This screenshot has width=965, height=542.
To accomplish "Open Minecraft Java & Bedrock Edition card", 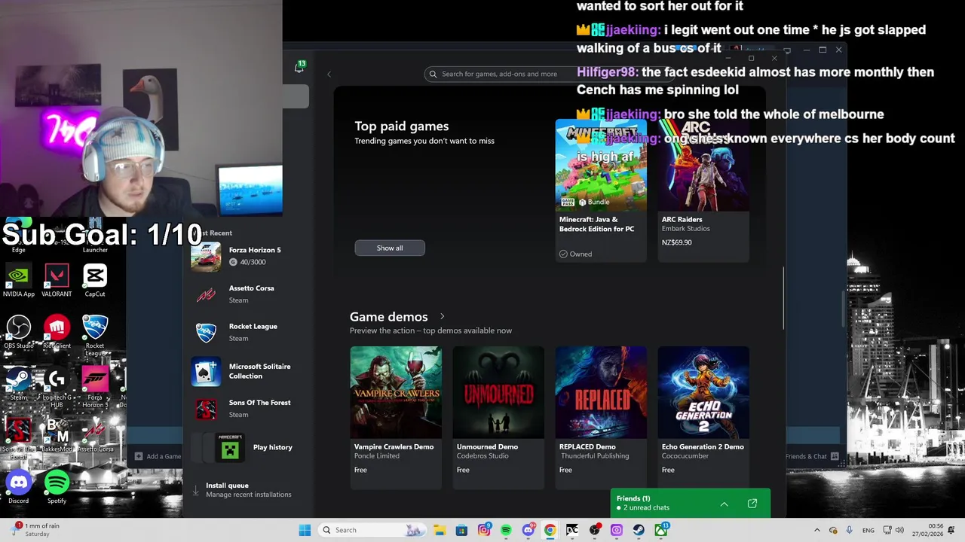I will (x=601, y=190).
